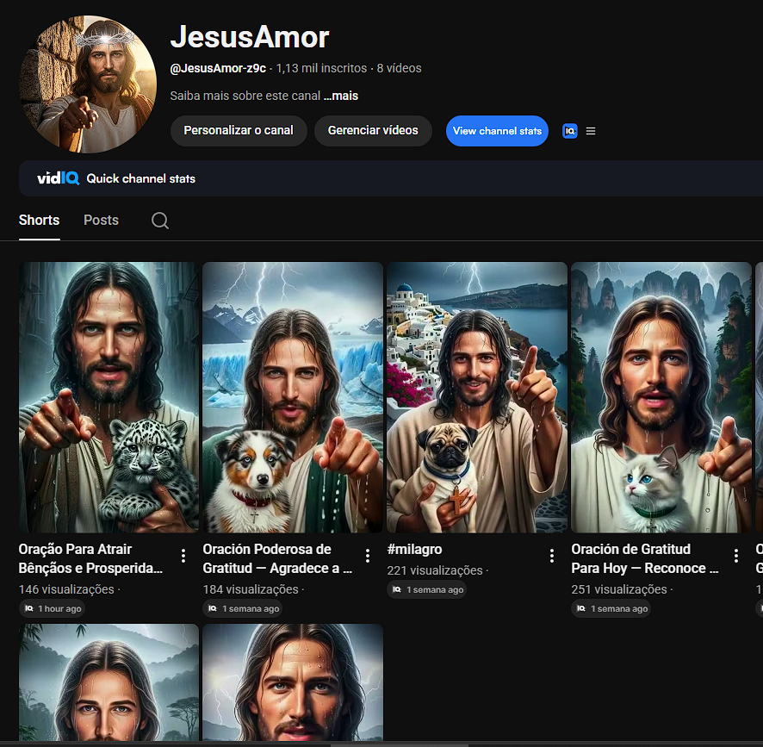This screenshot has height=747, width=763.
Task: Click the JesusAmor channel name heading
Action: pyautogui.click(x=250, y=37)
